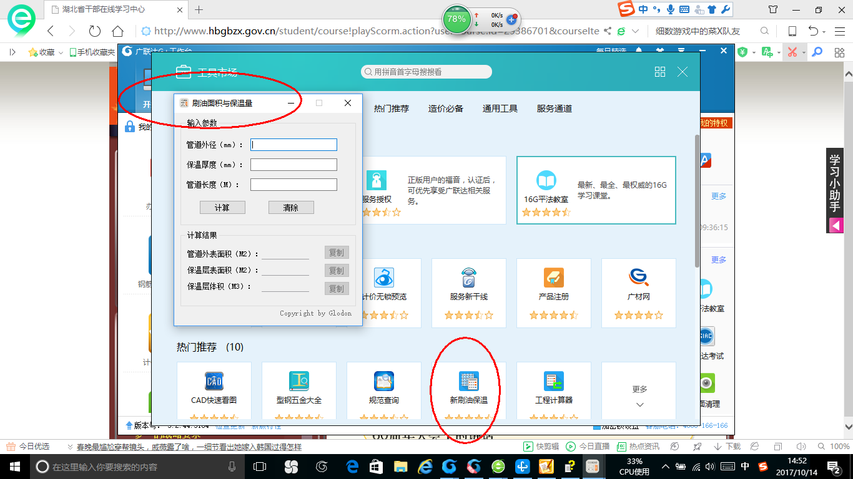Click 复制 button for 管道外表面积
The width and height of the screenshot is (853, 479).
coord(337,253)
